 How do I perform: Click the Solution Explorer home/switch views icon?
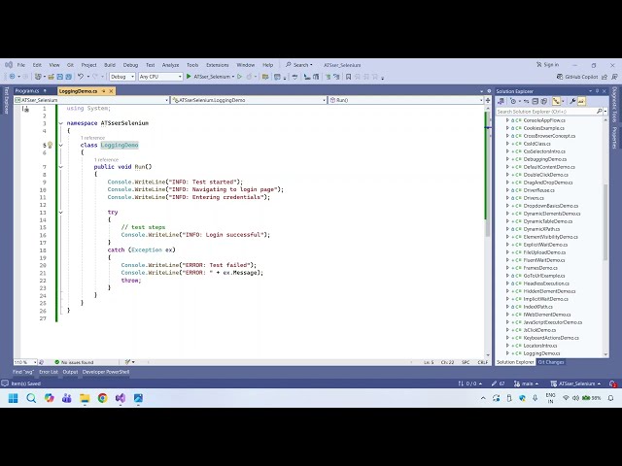click(501, 101)
